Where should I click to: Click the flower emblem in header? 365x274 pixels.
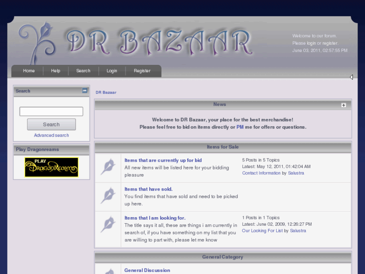(x=37, y=43)
